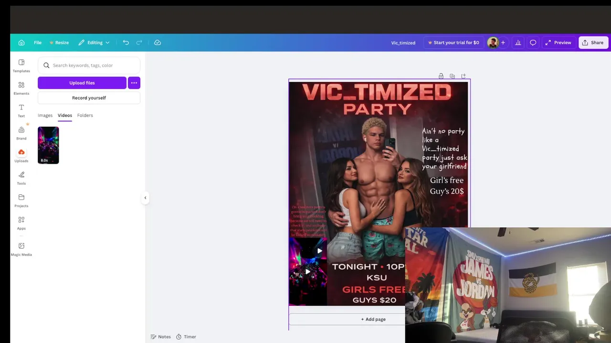611x343 pixels.
Task: Click the redo arrow
Action: pyautogui.click(x=139, y=42)
